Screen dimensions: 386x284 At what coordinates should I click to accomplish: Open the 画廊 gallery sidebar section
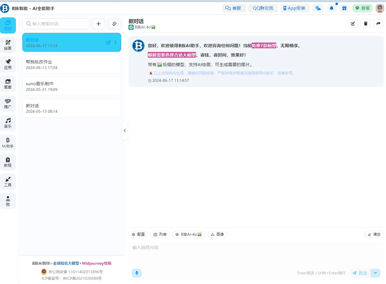(x=8, y=84)
